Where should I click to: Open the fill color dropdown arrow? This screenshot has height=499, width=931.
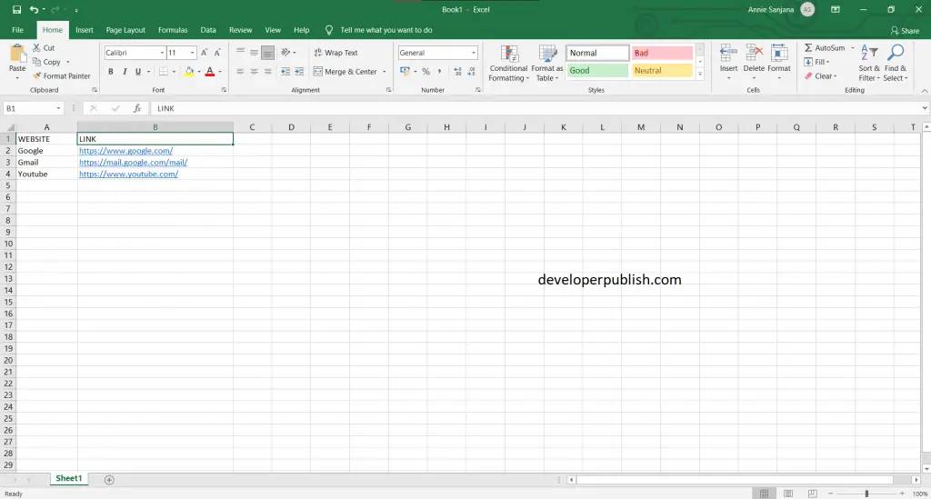[x=199, y=72]
